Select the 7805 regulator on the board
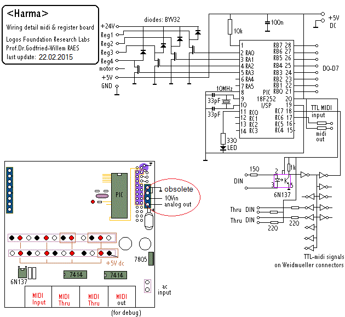Image resolution: width=345 pixels, height=317 pixels. coord(151,258)
